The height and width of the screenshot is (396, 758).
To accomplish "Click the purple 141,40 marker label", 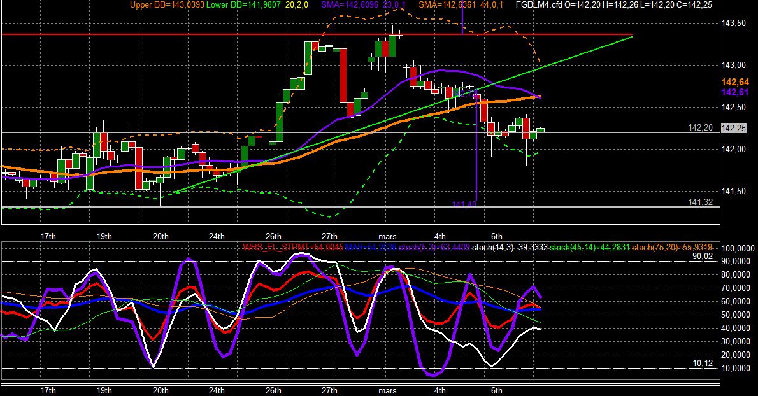I will 464,204.
